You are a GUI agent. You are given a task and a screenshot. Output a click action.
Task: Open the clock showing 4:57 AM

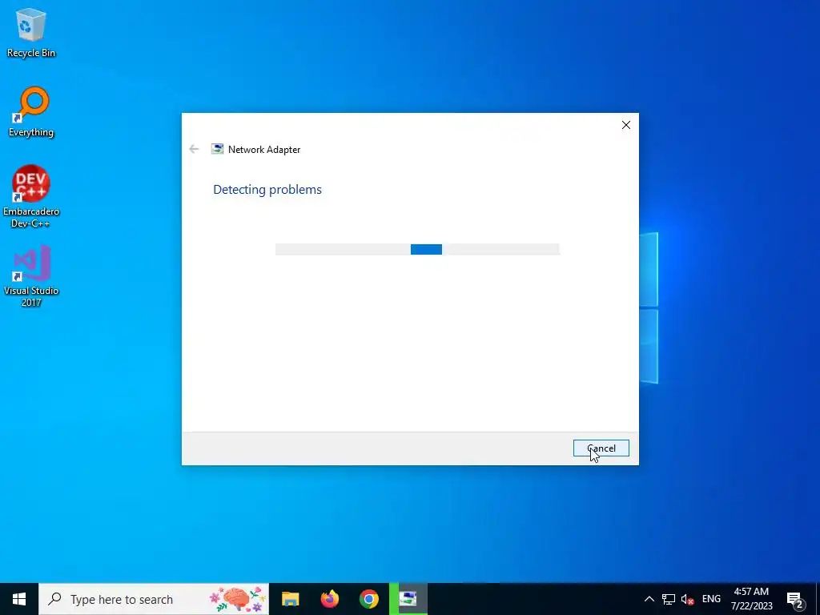[x=751, y=599]
